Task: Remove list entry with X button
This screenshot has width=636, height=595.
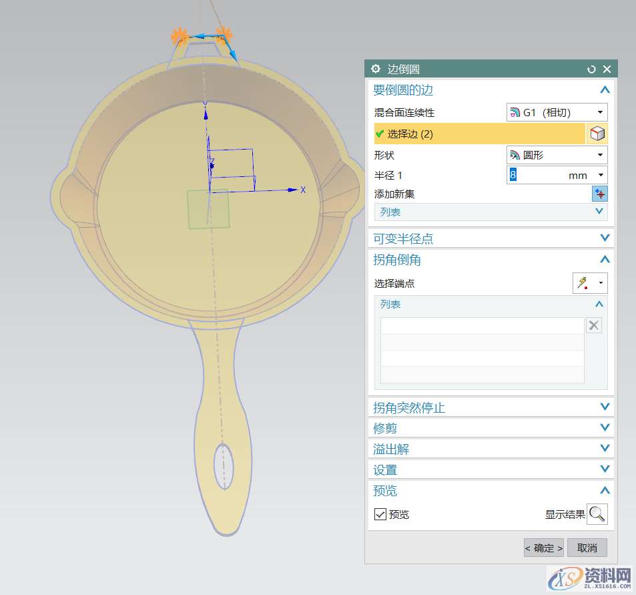Action: point(593,325)
